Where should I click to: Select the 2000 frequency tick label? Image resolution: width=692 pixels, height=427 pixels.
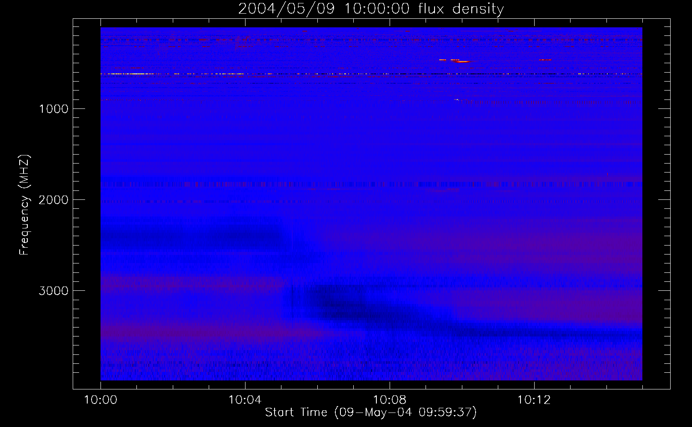(x=53, y=200)
